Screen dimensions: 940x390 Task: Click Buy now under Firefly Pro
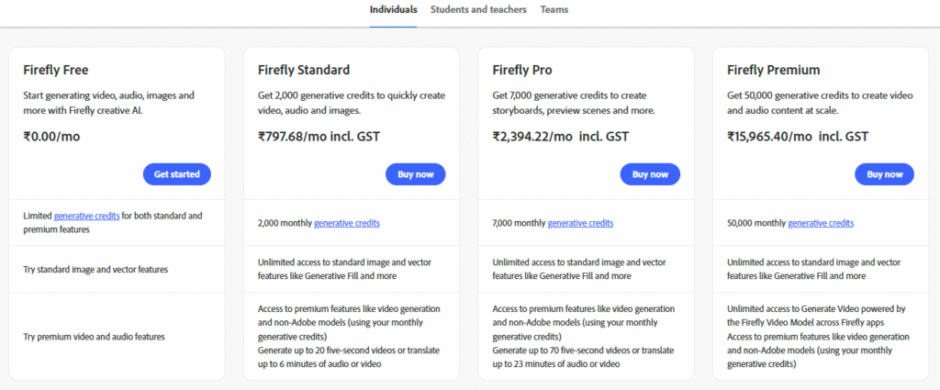[x=650, y=174]
